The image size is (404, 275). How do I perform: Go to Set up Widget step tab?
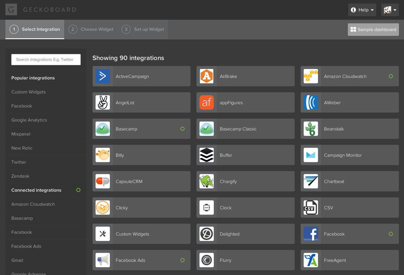click(x=143, y=29)
